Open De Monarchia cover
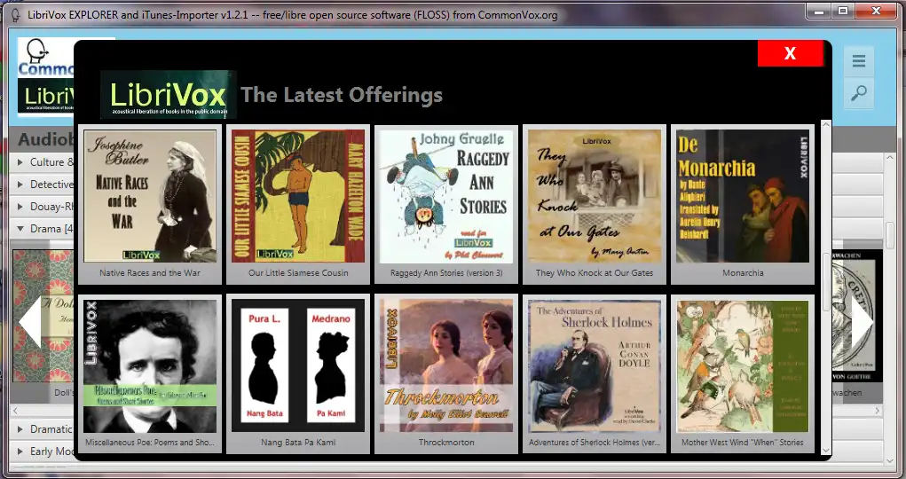Image resolution: width=906 pixels, height=479 pixels. click(743, 196)
